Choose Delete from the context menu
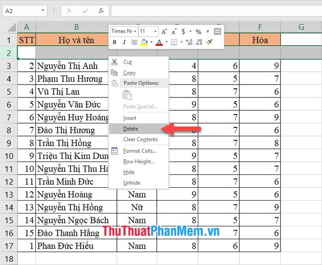This screenshot has height=265, width=322. click(x=131, y=129)
